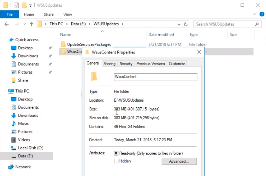Open the View ribbon tab

point(68,14)
